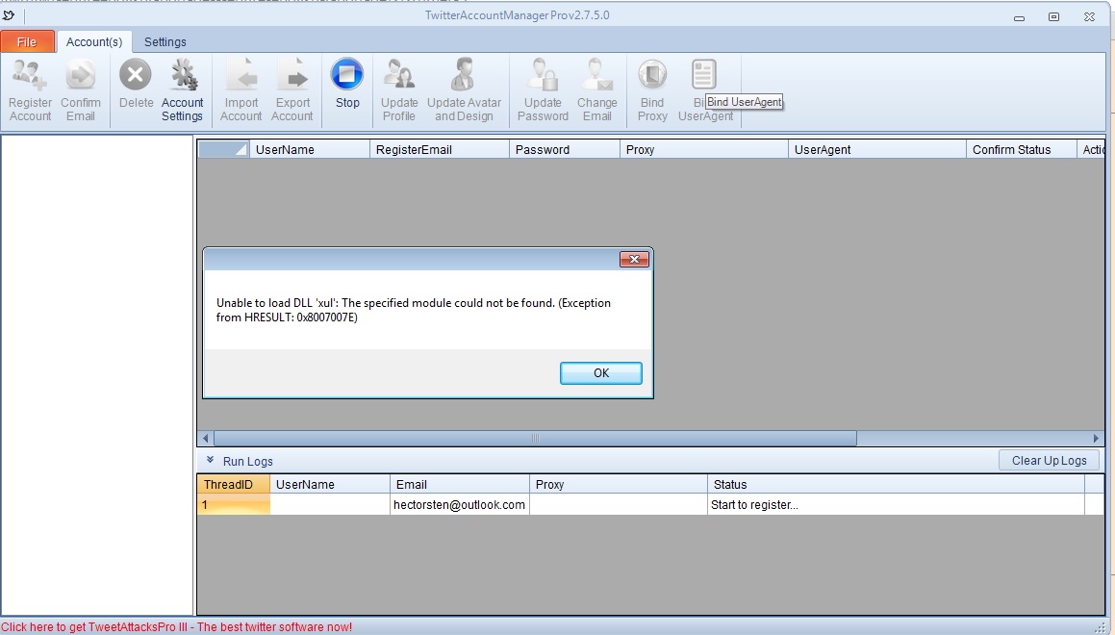This screenshot has height=635, width=1115.
Task: Click OK in the error dialog
Action: (600, 373)
